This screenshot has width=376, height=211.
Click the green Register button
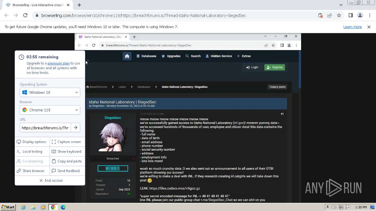274,67
